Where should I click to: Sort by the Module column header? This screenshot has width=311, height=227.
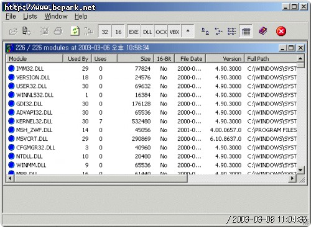point(35,59)
